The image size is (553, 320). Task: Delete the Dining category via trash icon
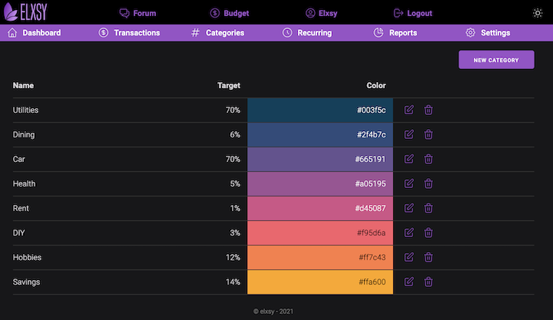point(429,134)
